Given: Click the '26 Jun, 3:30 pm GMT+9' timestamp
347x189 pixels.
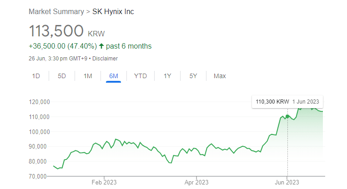Looking at the screenshot, I should pyautogui.click(x=58, y=59).
